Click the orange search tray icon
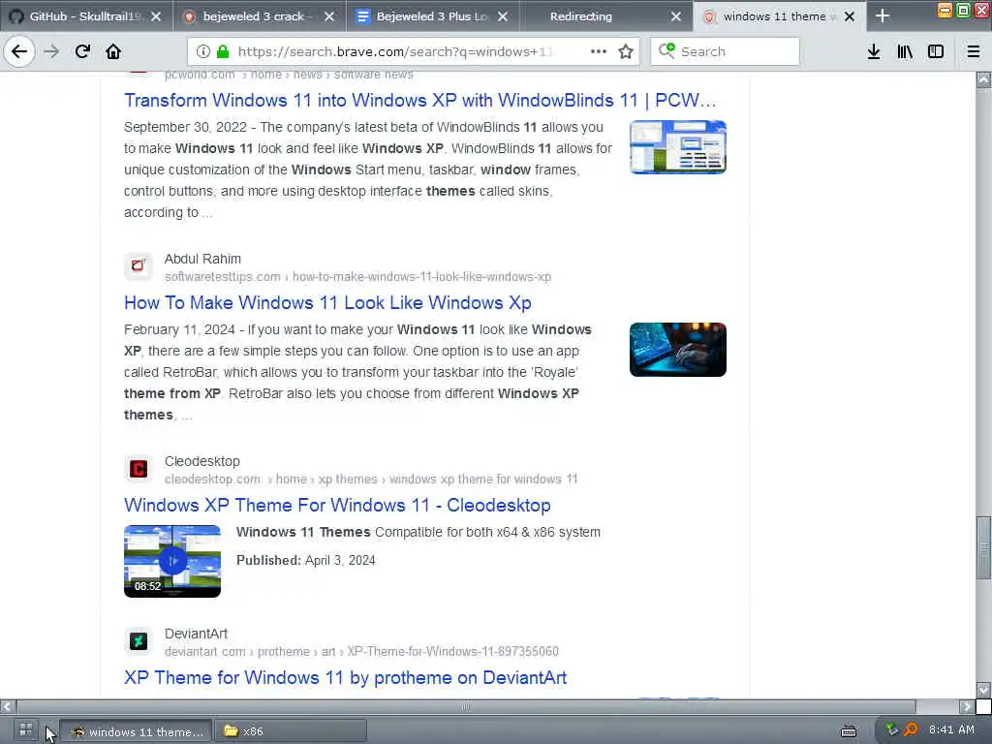Viewport: 992px width, 744px height. coord(911,730)
